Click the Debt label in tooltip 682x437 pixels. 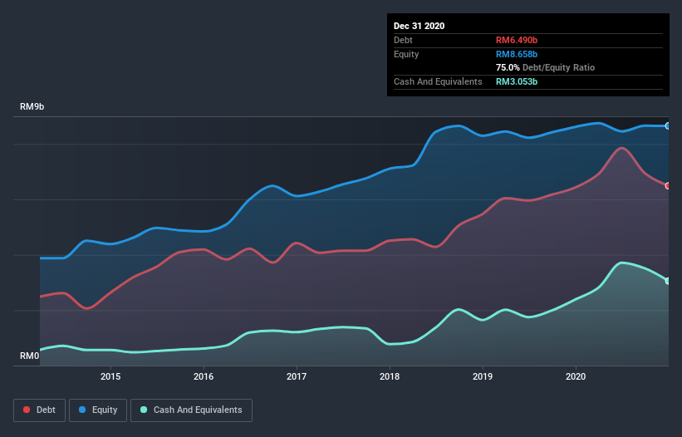pyautogui.click(x=403, y=40)
